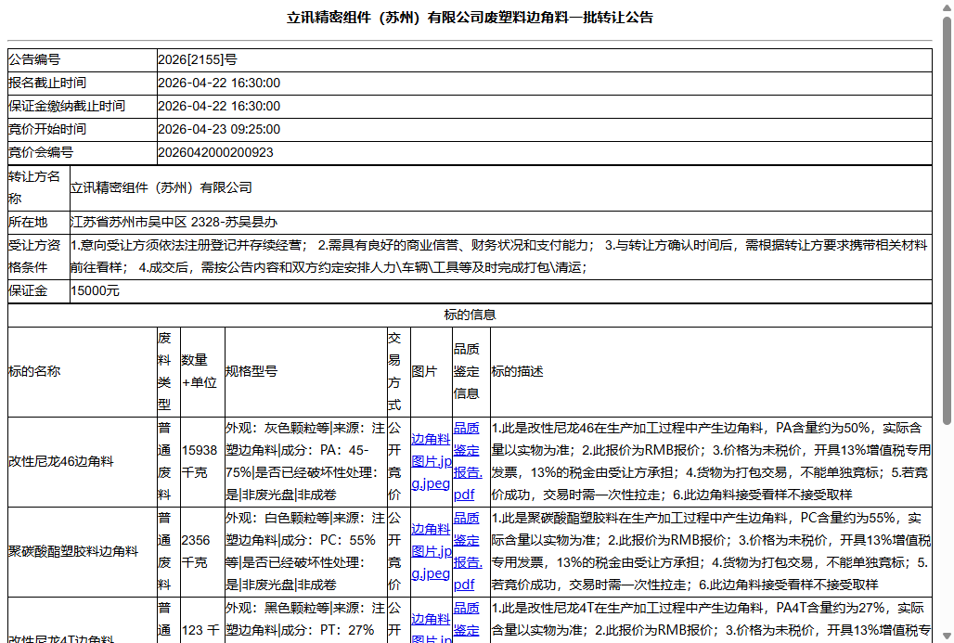The width and height of the screenshot is (954, 643).
Task: Click the 规格型号 column header
Action: pos(306,372)
